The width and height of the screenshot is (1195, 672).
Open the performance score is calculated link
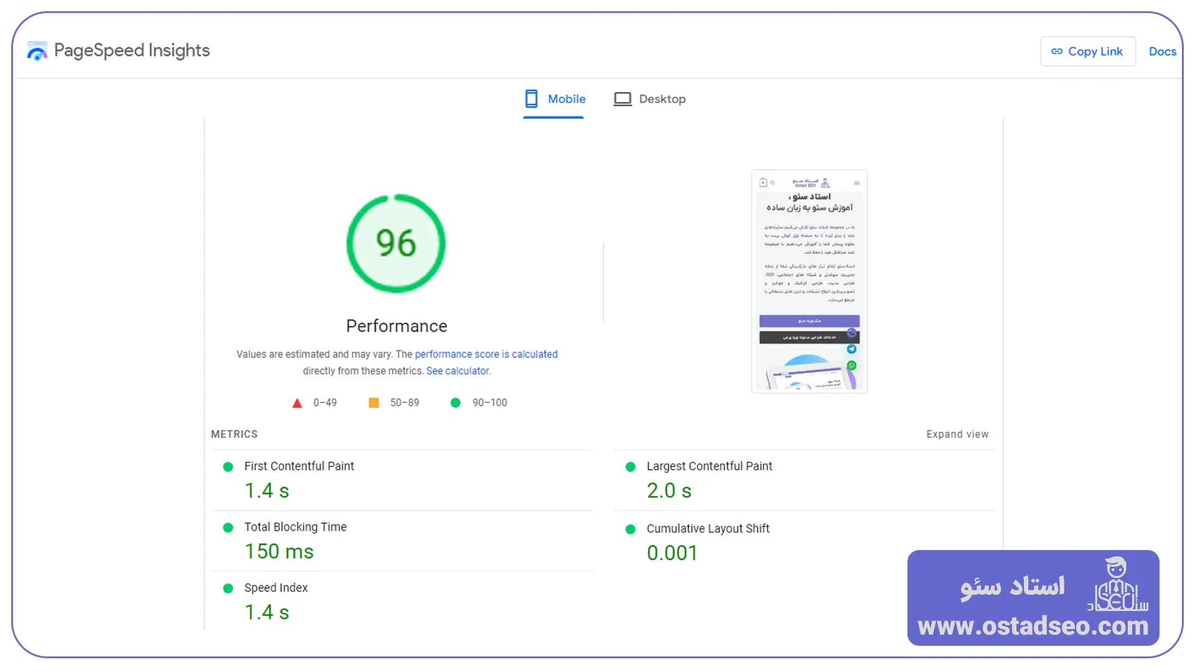486,354
